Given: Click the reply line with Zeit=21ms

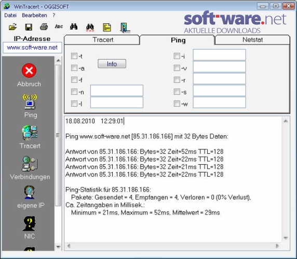Looking at the screenshot, I should [x=144, y=167].
